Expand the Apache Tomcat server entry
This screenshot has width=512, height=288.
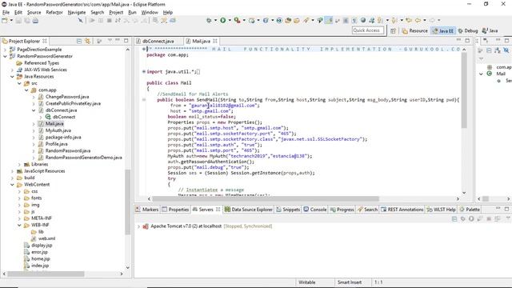(138, 226)
